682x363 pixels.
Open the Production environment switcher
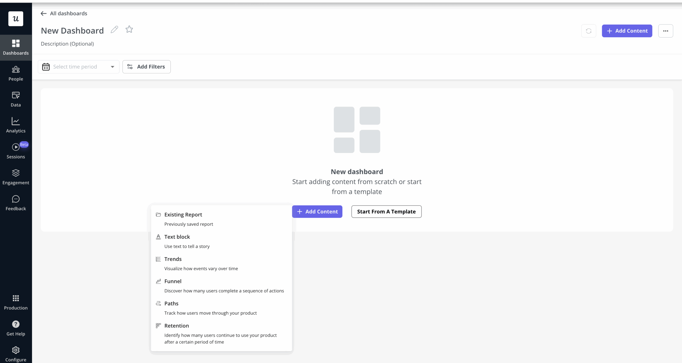pos(16,302)
